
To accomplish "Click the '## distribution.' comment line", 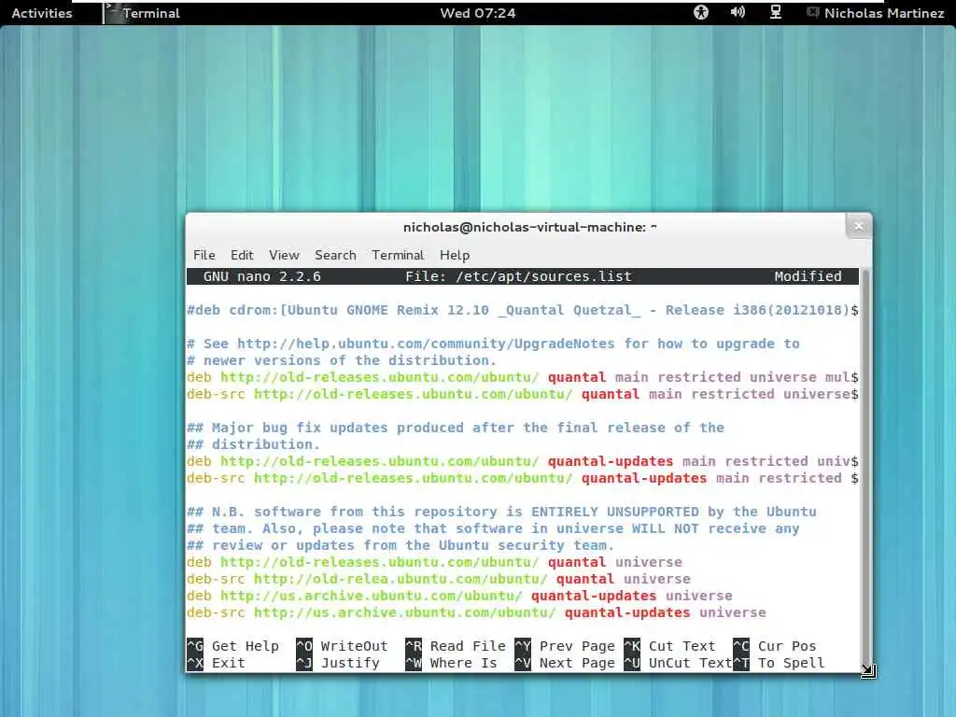I will pos(253,444).
